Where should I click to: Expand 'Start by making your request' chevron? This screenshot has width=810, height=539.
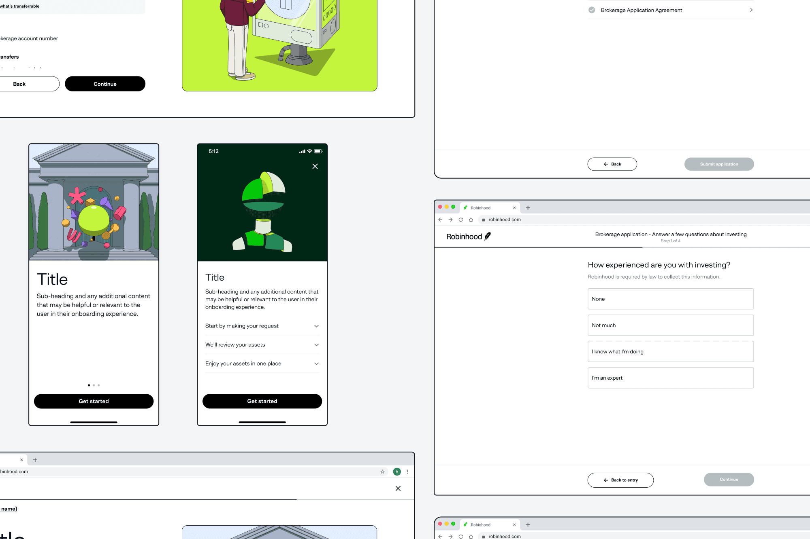point(316,326)
